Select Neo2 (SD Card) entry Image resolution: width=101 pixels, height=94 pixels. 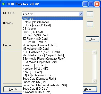[x=52, y=72]
